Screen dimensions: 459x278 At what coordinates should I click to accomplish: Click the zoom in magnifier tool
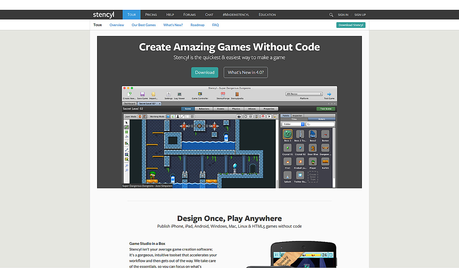[127, 165]
